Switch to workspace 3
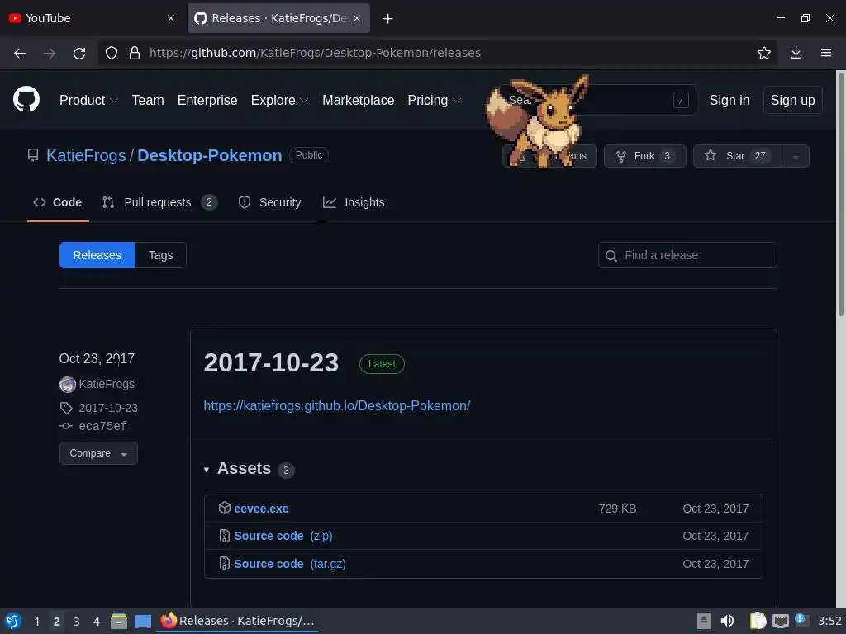The height and width of the screenshot is (634, 846). coord(77,622)
